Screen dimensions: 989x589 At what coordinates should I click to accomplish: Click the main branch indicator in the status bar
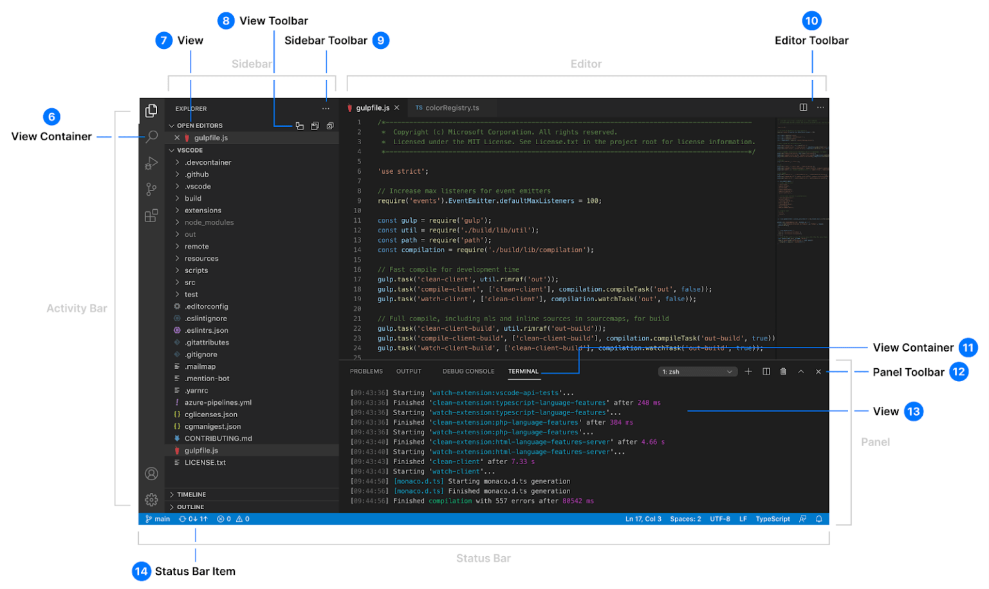coord(156,518)
